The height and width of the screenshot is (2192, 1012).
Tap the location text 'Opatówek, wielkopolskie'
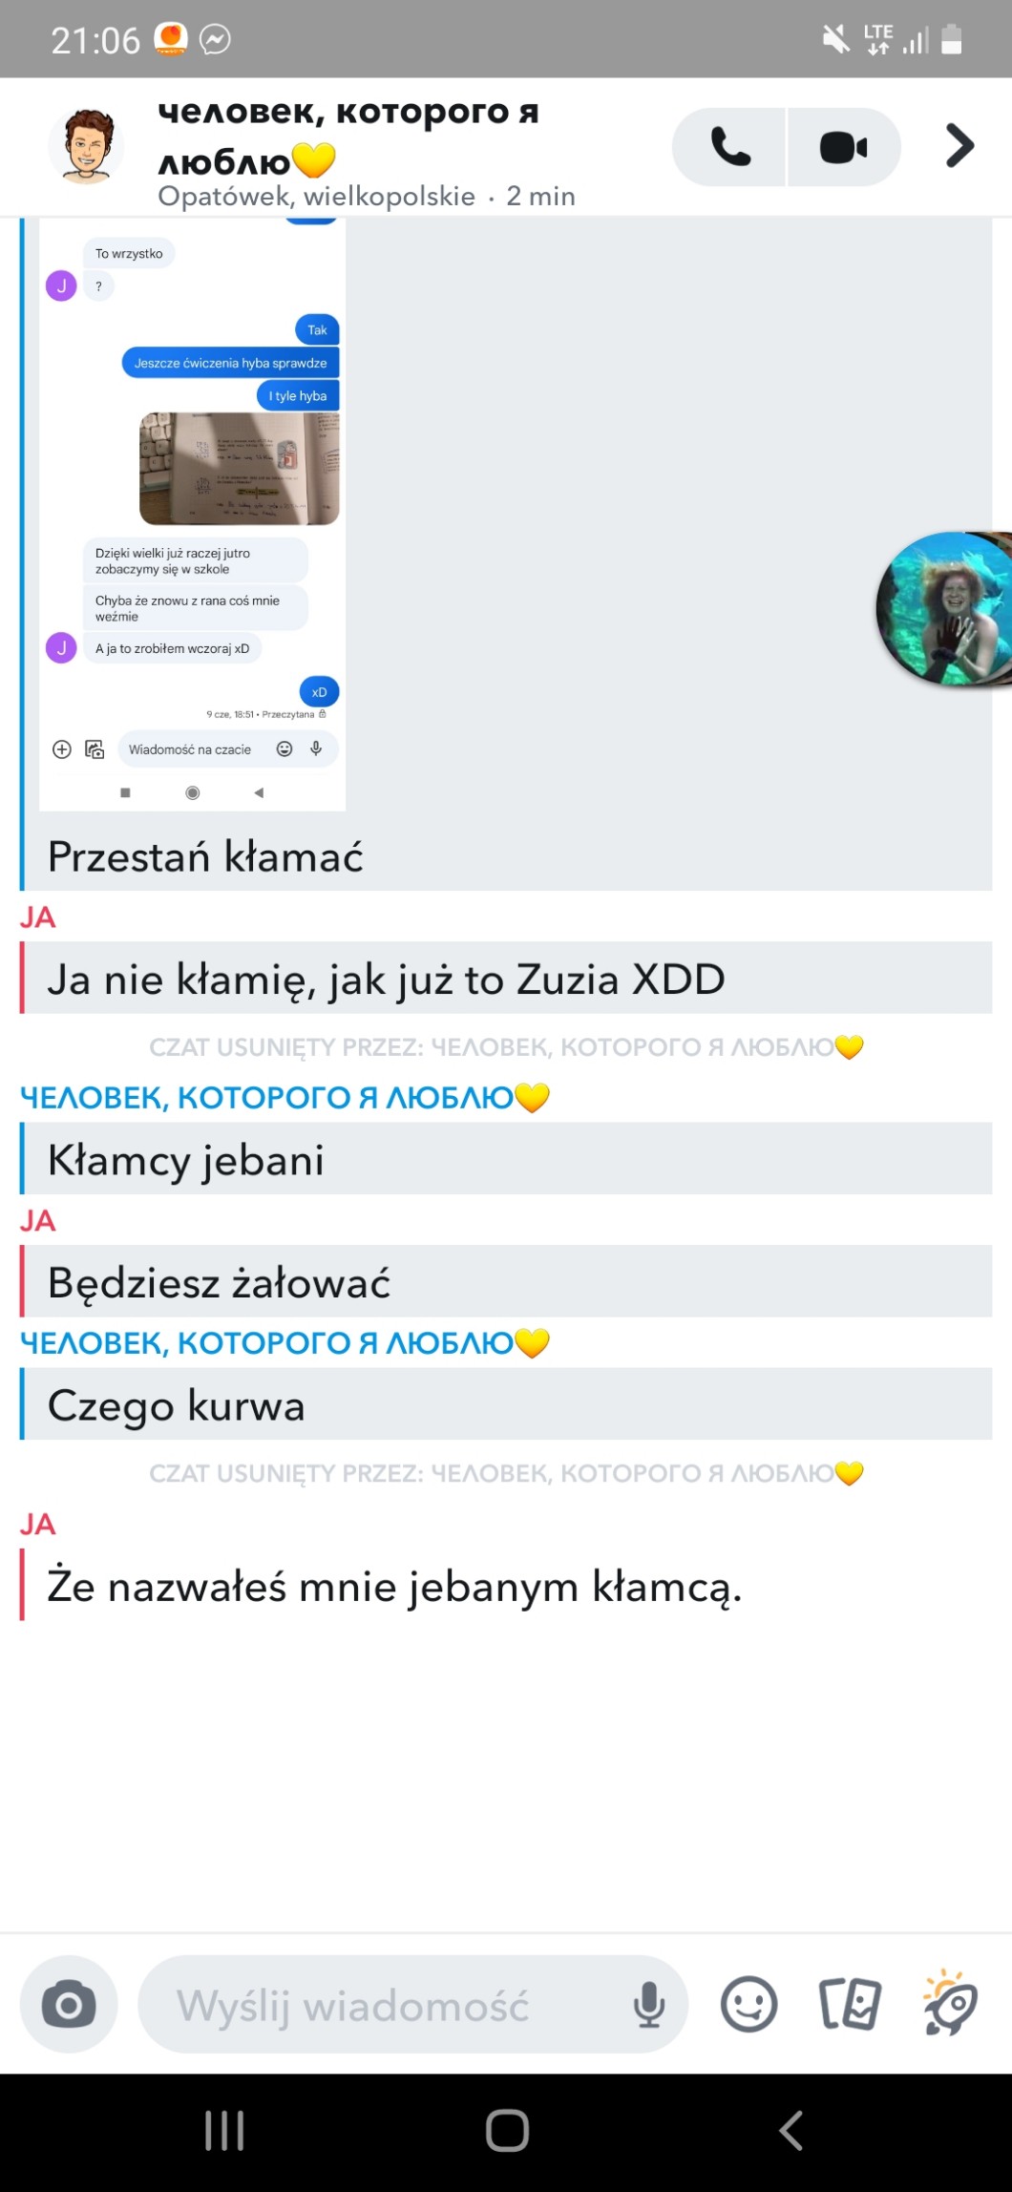(316, 196)
